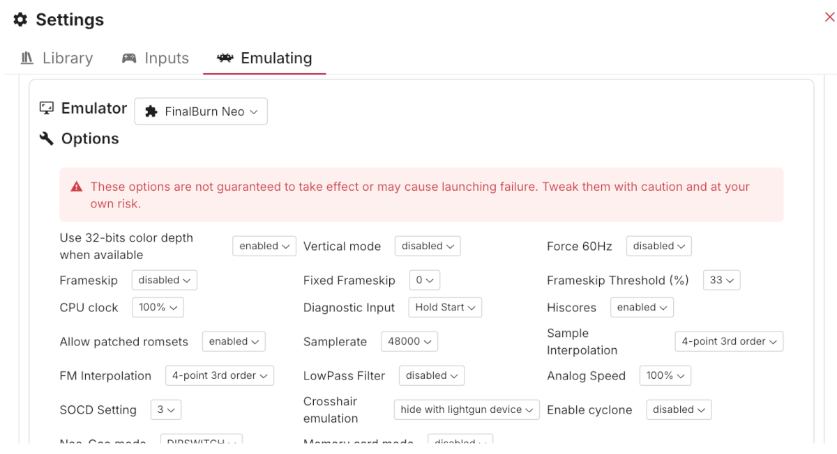Click the Library books icon
This screenshot has width=837, height=454.
click(x=27, y=58)
